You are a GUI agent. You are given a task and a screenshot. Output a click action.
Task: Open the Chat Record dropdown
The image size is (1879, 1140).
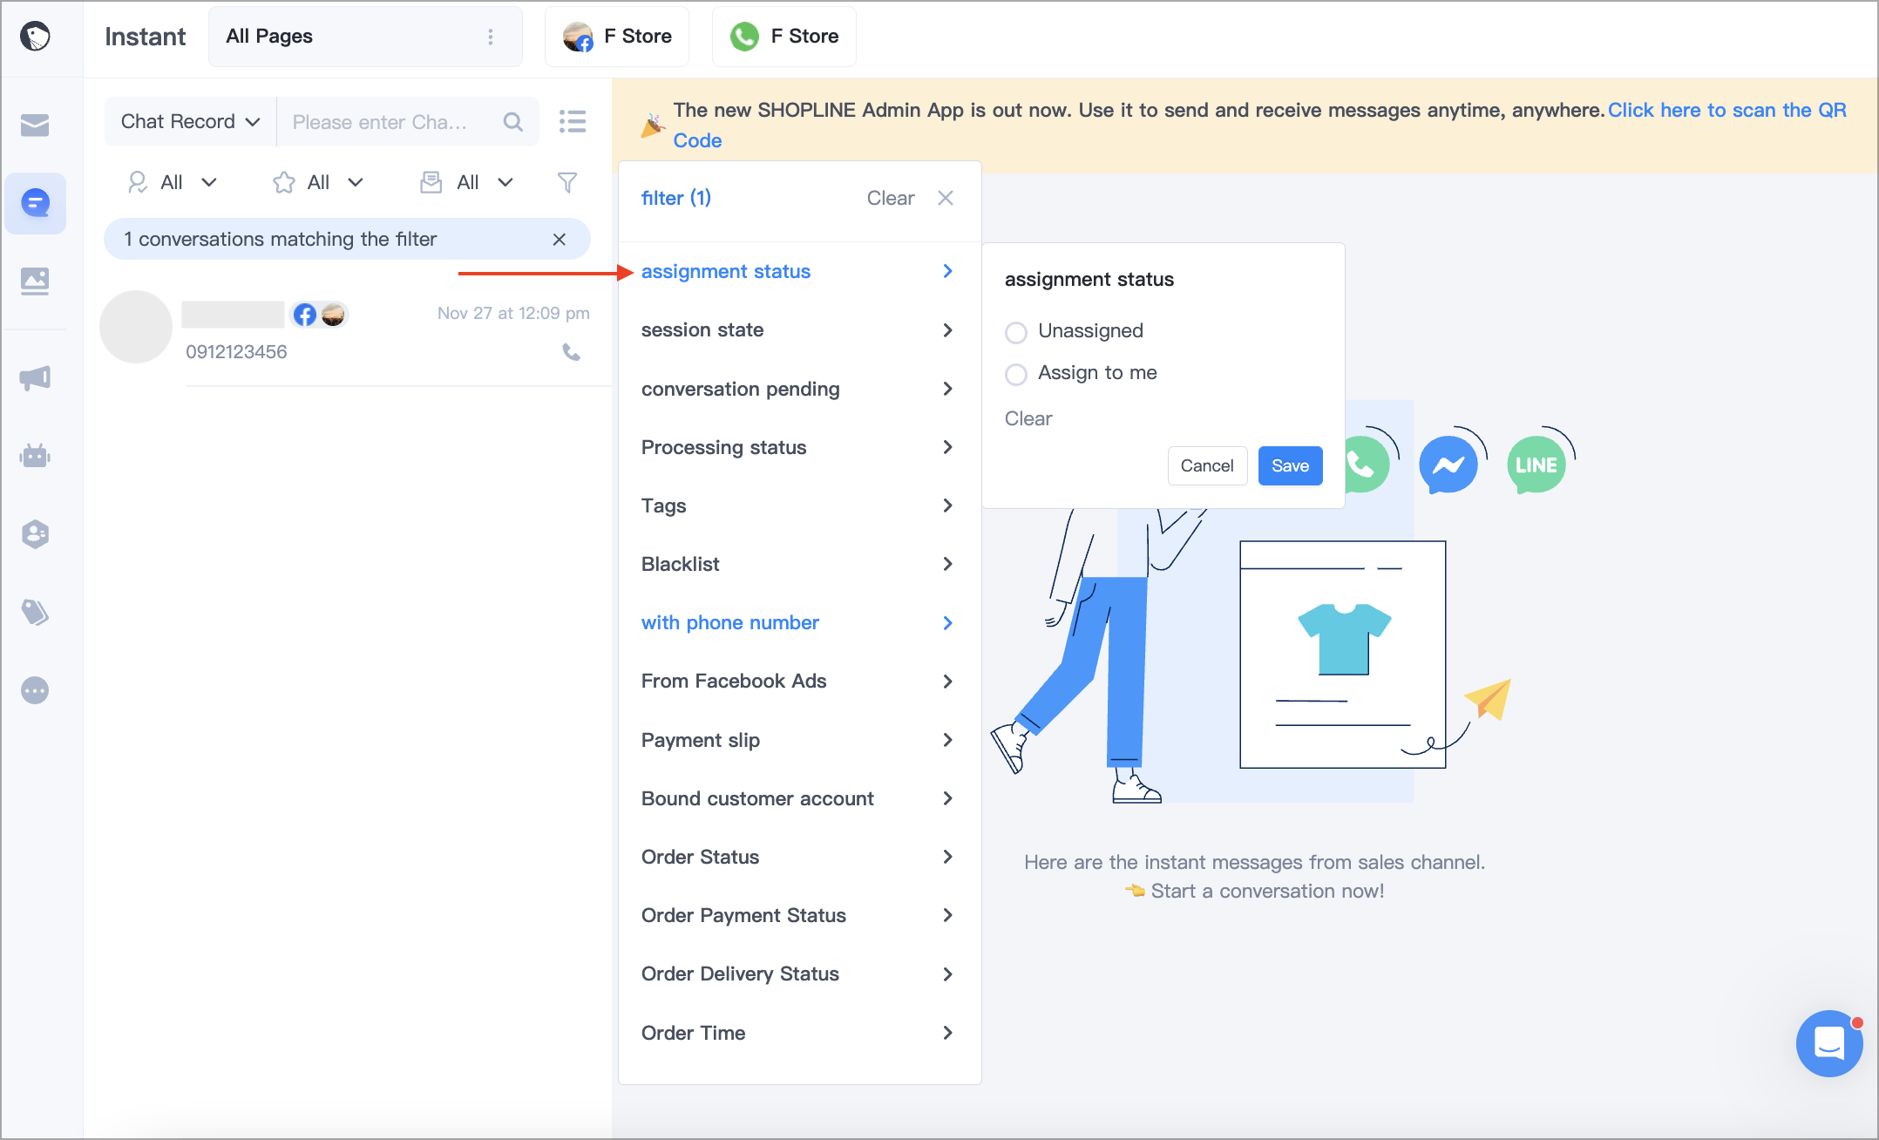click(191, 122)
